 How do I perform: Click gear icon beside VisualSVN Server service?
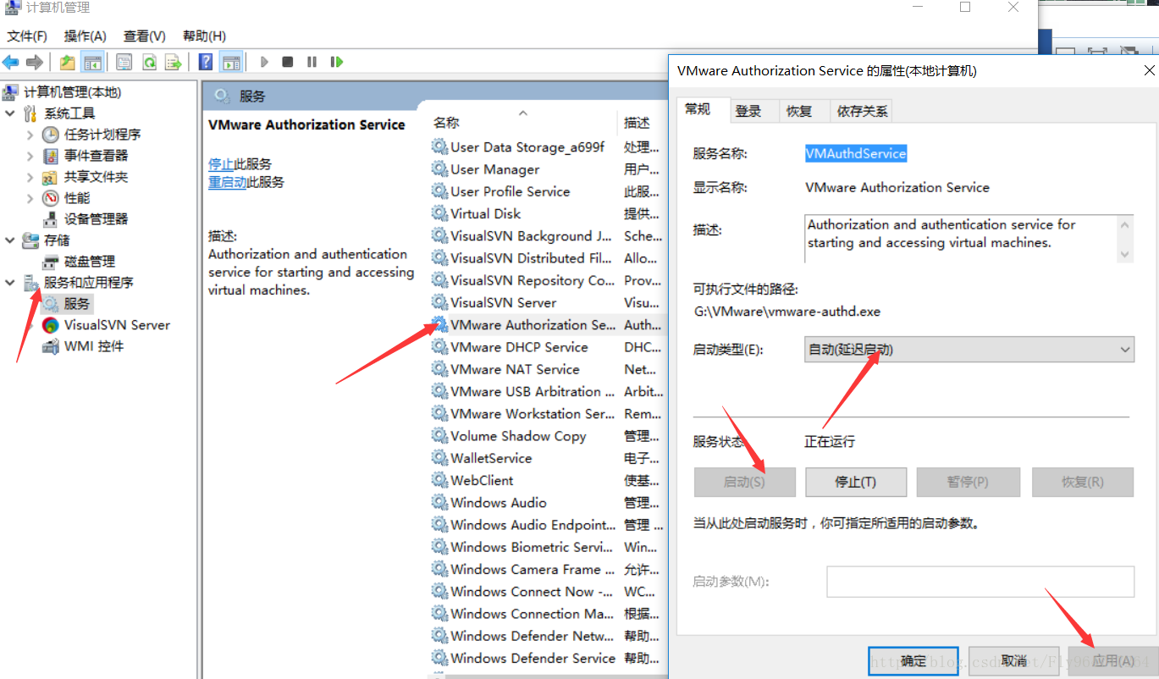point(439,302)
